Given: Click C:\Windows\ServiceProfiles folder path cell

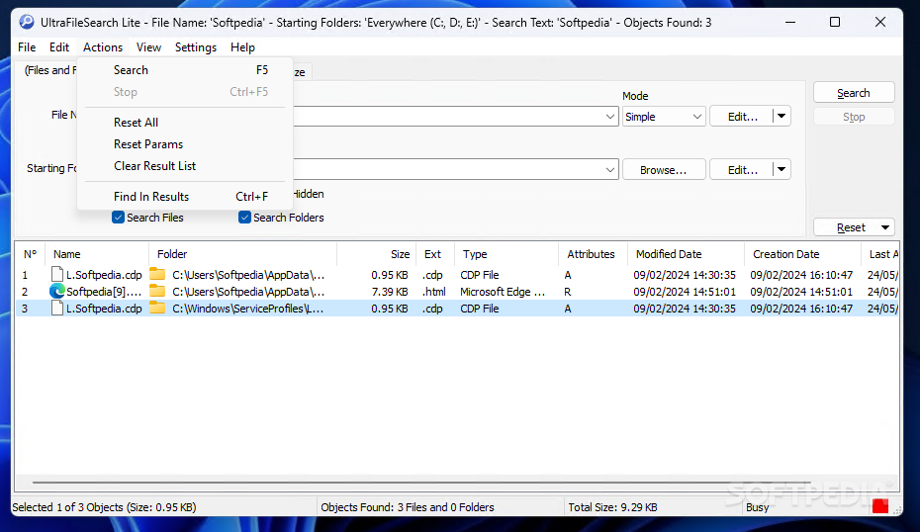Looking at the screenshot, I should click(247, 309).
